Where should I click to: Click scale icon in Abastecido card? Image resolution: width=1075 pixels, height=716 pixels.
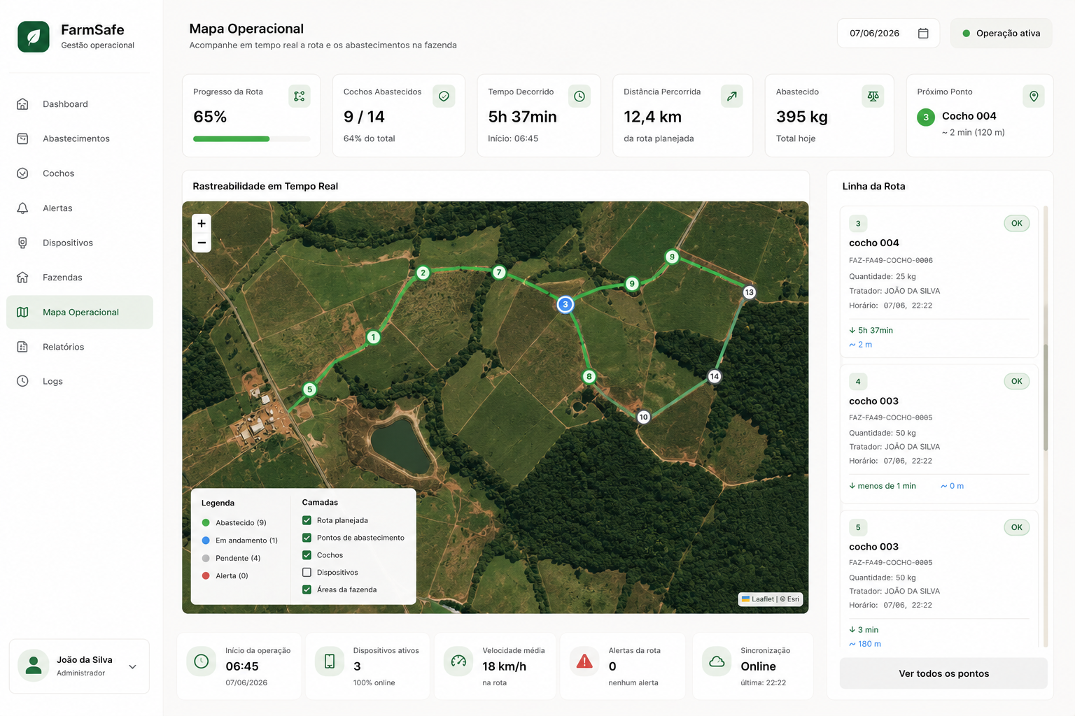[x=873, y=96]
